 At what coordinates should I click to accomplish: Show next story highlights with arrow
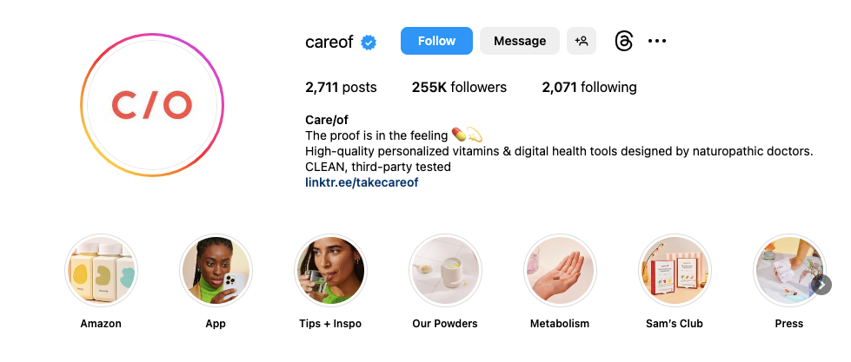point(822,285)
